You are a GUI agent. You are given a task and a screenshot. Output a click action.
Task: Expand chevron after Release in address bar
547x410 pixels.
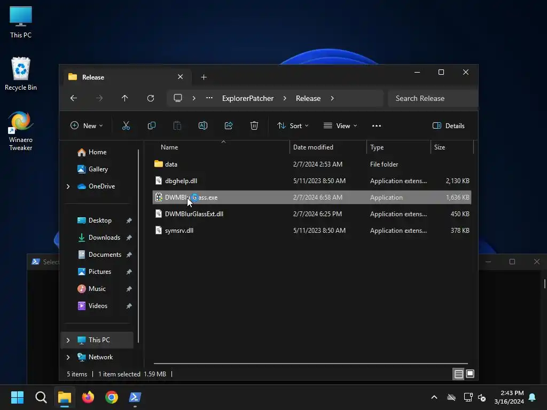pyautogui.click(x=332, y=98)
